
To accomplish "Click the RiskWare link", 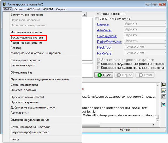I will click(105, 53).
